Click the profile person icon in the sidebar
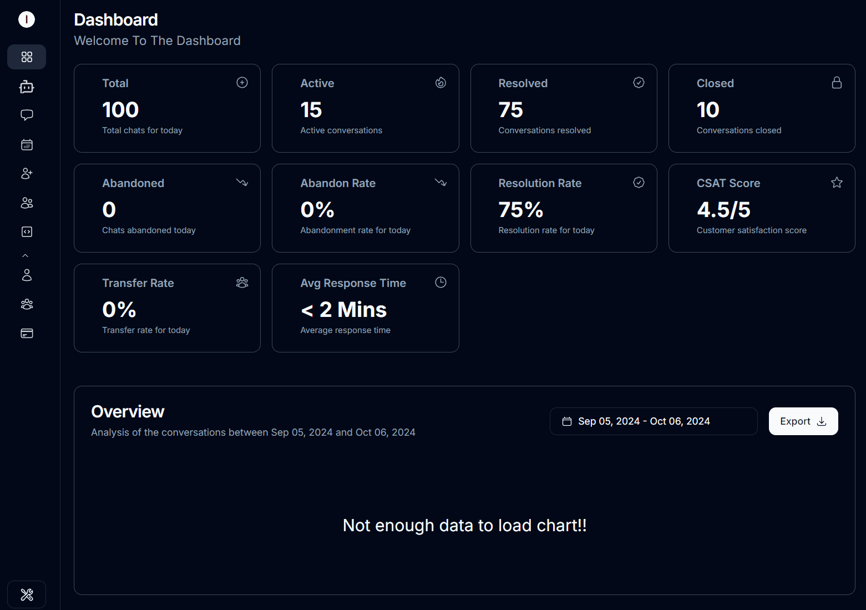 (x=26, y=275)
